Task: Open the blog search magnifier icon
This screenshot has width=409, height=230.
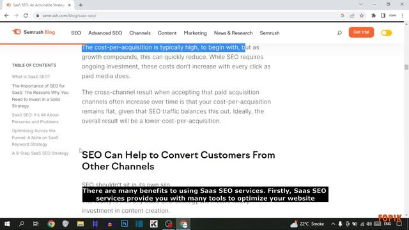Action: [x=339, y=33]
